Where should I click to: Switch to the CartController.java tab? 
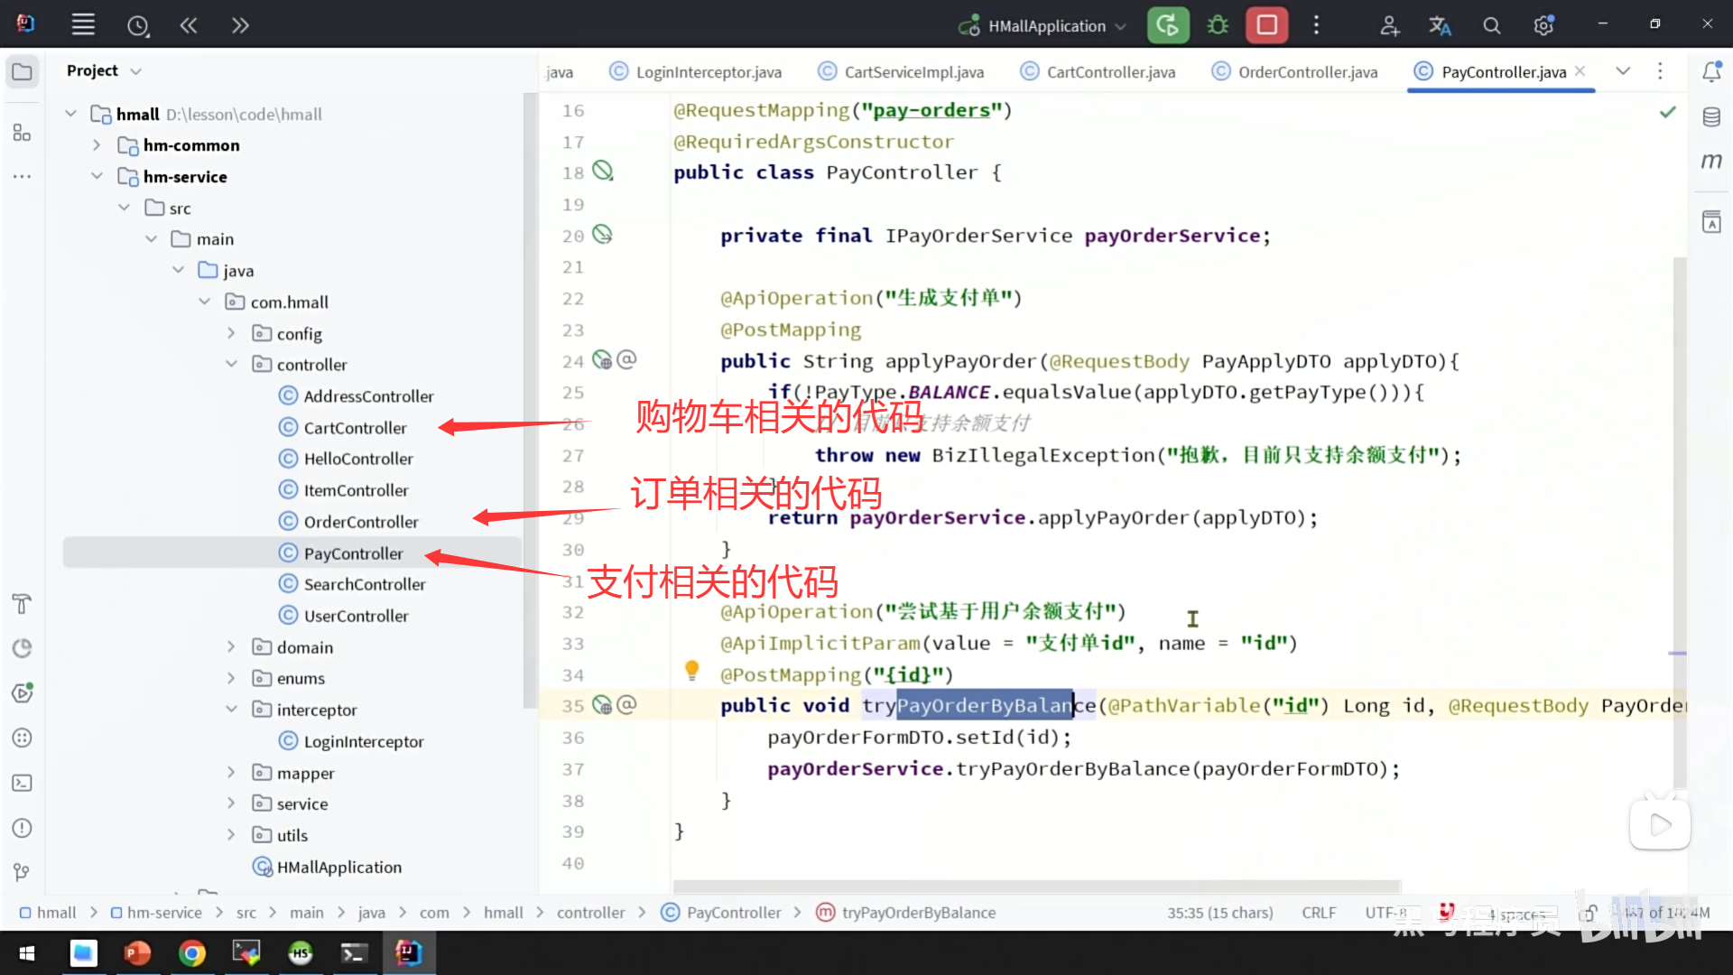1110,72
